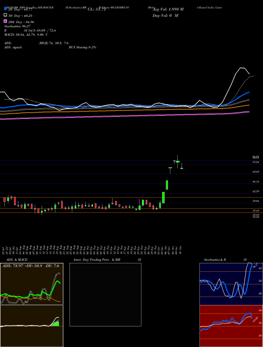The image size is (263, 347).
Task: Click the red RSI oscillator panel
Action: click(231, 326)
